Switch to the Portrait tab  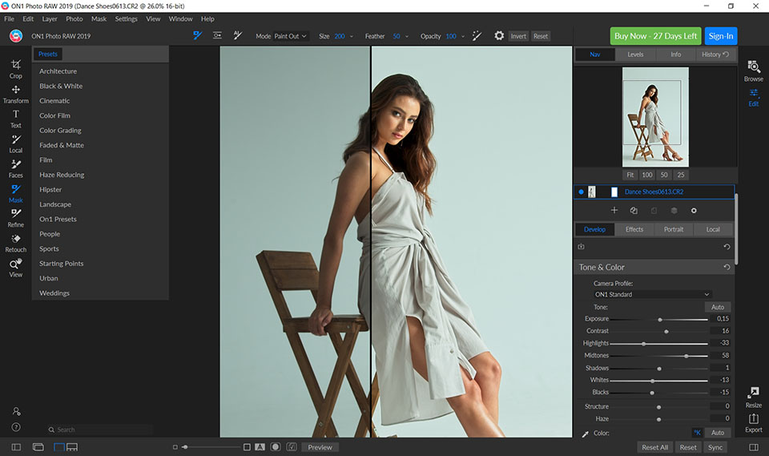pos(674,229)
